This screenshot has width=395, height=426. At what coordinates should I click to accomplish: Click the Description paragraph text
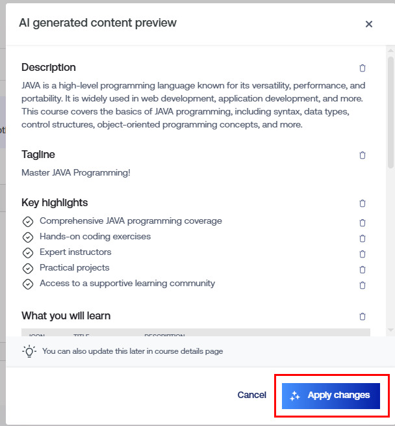coord(193,105)
